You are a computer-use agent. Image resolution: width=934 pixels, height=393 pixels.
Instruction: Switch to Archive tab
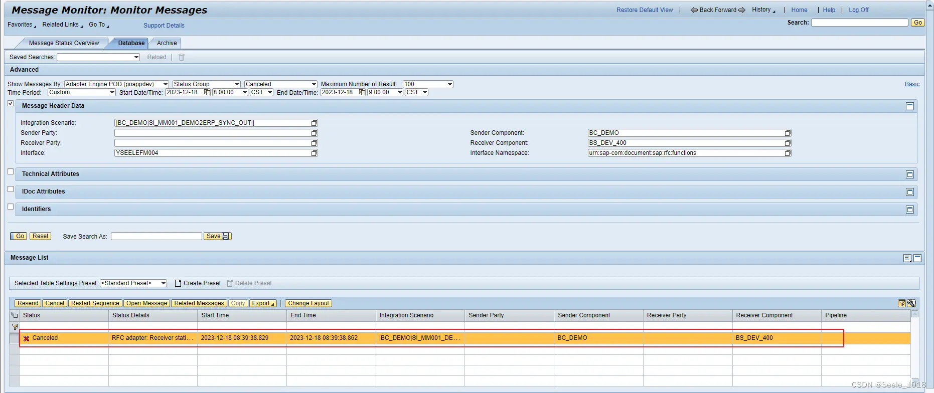[167, 43]
